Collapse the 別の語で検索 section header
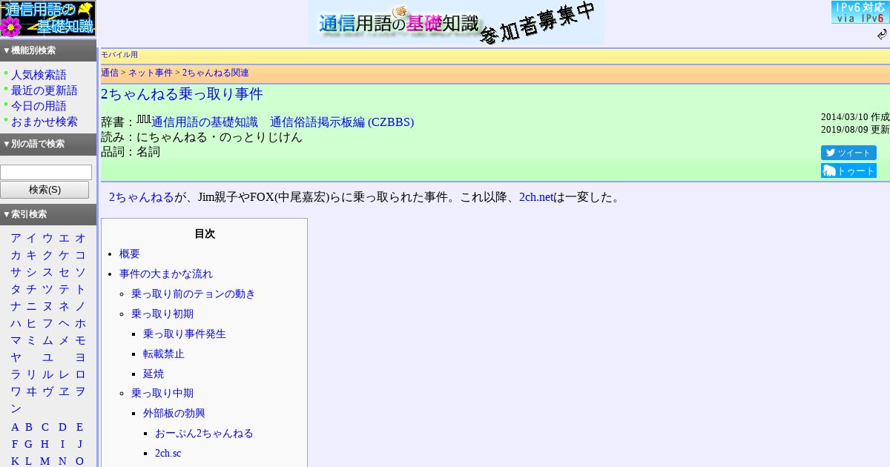Screen dimensions: 890x467 [48, 144]
